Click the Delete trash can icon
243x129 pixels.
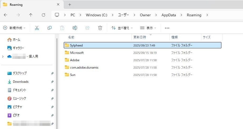(x=100, y=28)
